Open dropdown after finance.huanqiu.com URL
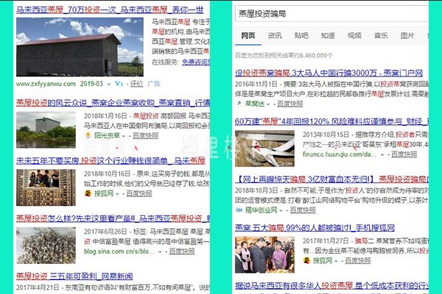Screen dimensions: 442x294 tap(382, 155)
